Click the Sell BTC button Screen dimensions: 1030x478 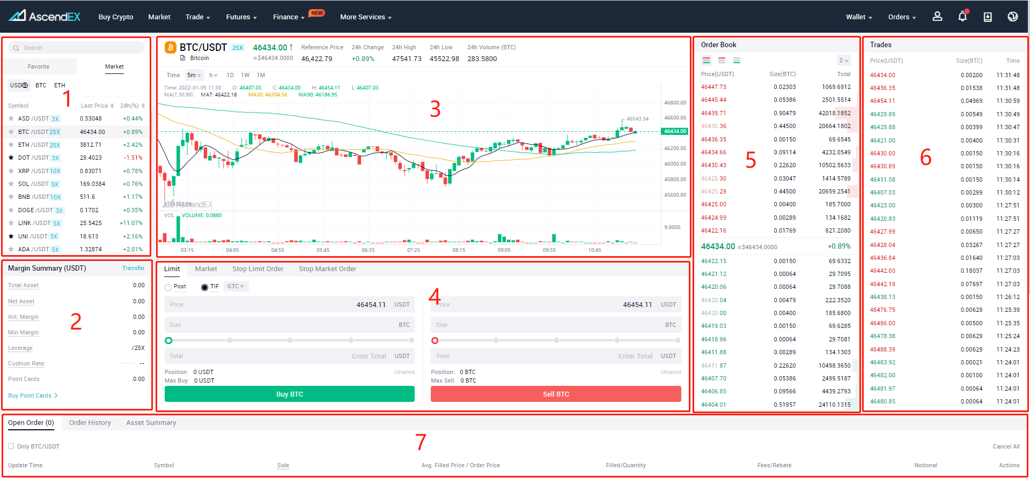(556, 394)
